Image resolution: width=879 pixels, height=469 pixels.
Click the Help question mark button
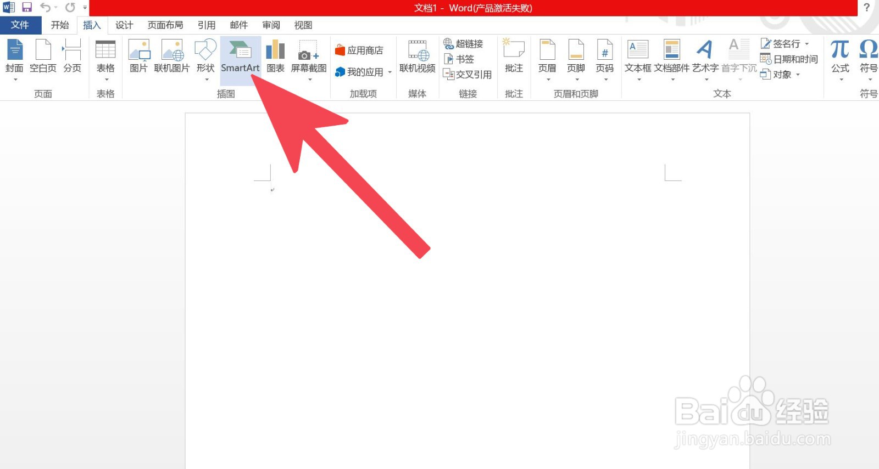tap(866, 8)
